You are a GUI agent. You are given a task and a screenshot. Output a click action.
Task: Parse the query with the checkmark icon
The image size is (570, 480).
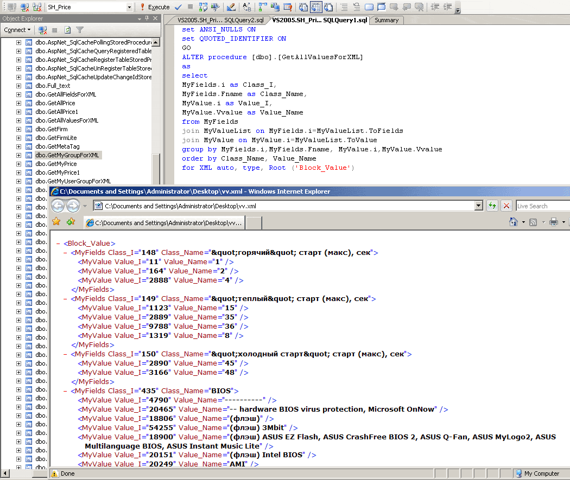click(x=178, y=7)
